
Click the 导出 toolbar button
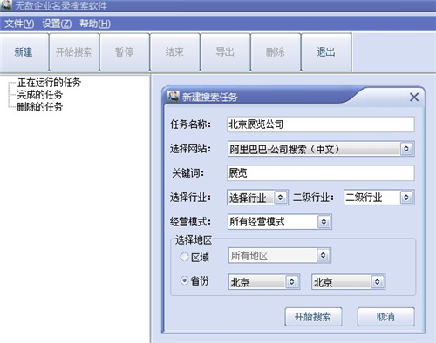[225, 52]
